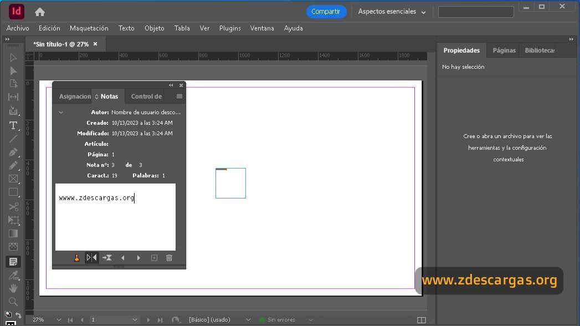Open the Aspectos esenciales workspace dropdown
Image resolution: width=580 pixels, height=326 pixels.
pyautogui.click(x=392, y=12)
